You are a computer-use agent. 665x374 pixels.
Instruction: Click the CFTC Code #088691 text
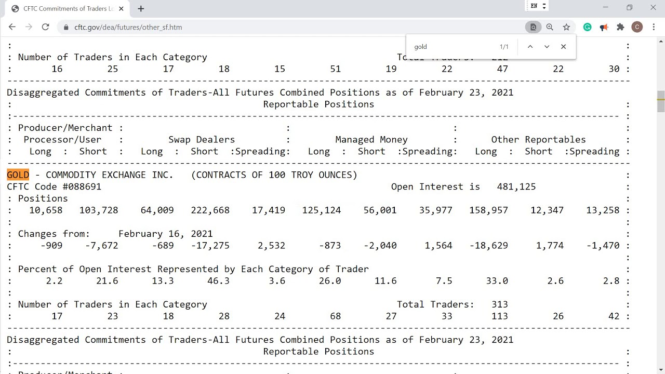54,186
